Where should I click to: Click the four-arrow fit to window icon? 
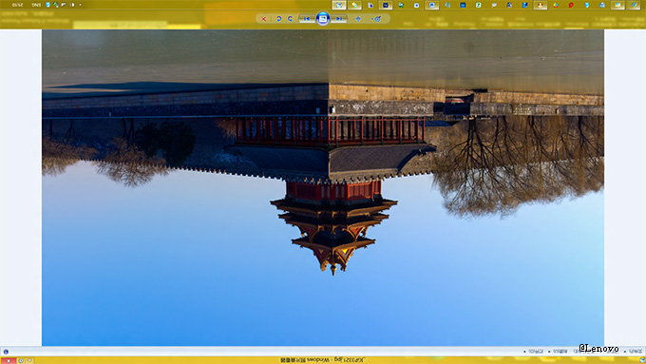click(358, 19)
